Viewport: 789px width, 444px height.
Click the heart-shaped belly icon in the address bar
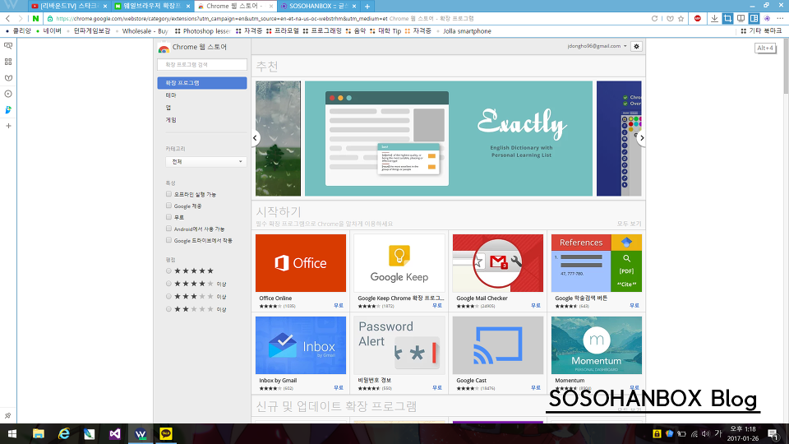tap(670, 19)
